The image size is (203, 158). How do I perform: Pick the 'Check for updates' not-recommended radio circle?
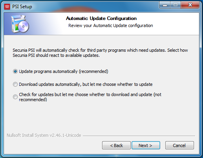(15, 97)
